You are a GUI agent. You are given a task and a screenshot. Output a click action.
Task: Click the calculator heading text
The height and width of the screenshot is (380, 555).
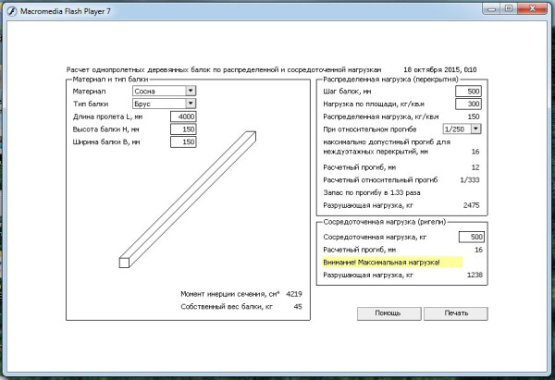click(224, 69)
